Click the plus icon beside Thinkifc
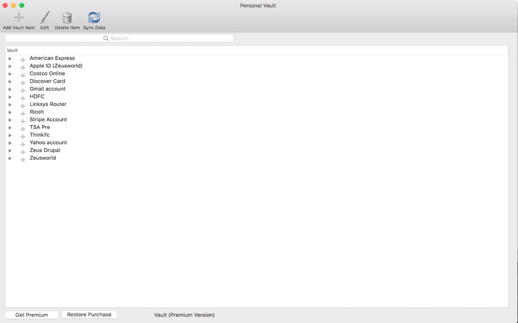This screenshot has width=518, height=323. click(23, 137)
